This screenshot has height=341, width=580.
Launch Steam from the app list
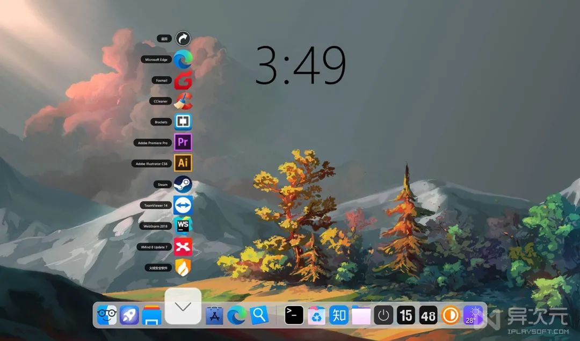tap(183, 184)
